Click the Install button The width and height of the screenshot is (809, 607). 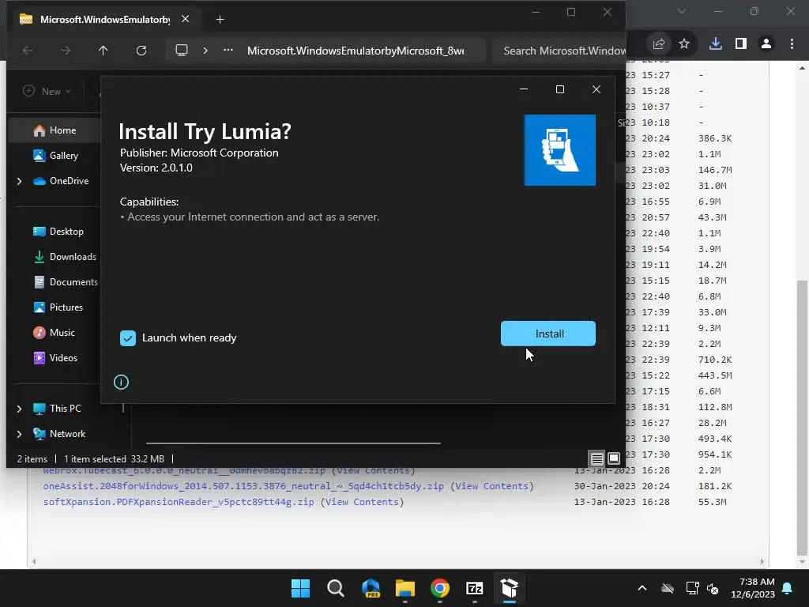click(x=548, y=334)
